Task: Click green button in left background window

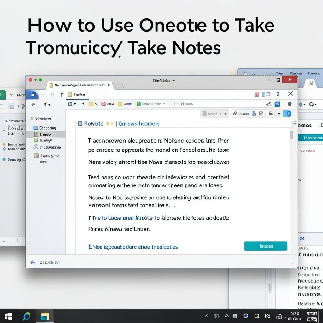Action: pyautogui.click(x=3, y=95)
